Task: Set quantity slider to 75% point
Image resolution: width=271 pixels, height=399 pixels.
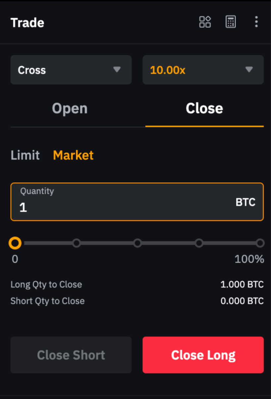Action: [x=199, y=243]
